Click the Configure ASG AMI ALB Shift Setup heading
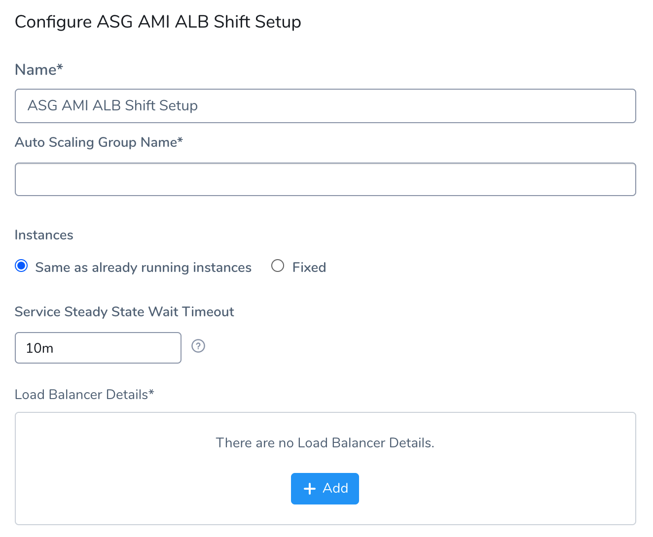The height and width of the screenshot is (537, 653). pos(158,22)
